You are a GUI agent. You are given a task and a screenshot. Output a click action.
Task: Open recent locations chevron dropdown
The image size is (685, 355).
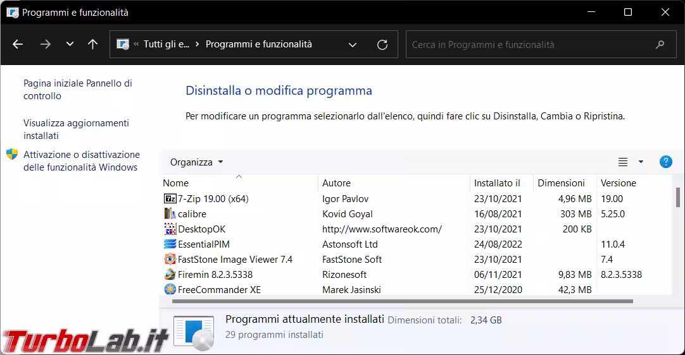click(70, 45)
